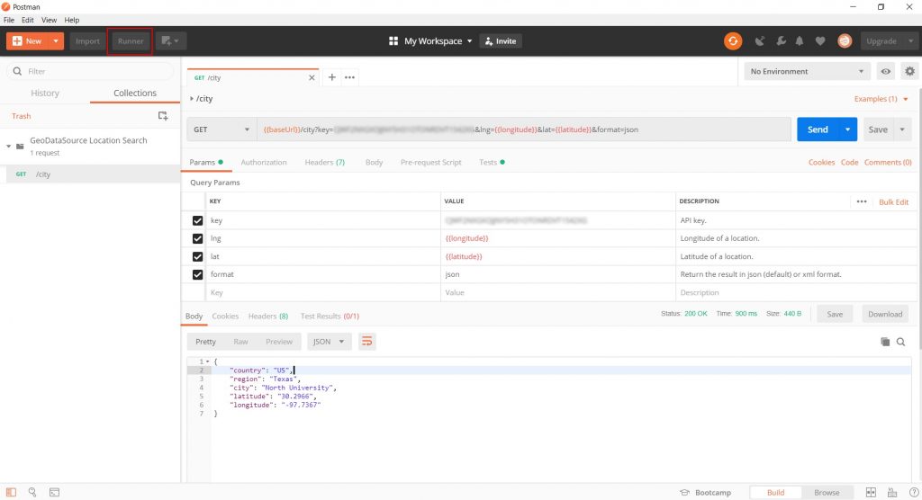
Task: Add a new request tab with plus
Action: [x=331, y=77]
